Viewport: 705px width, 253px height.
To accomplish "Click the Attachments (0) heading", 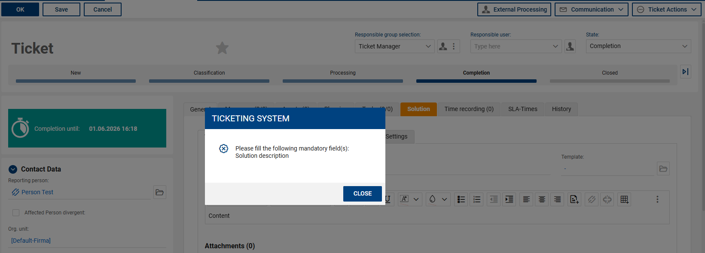I will pos(230,246).
